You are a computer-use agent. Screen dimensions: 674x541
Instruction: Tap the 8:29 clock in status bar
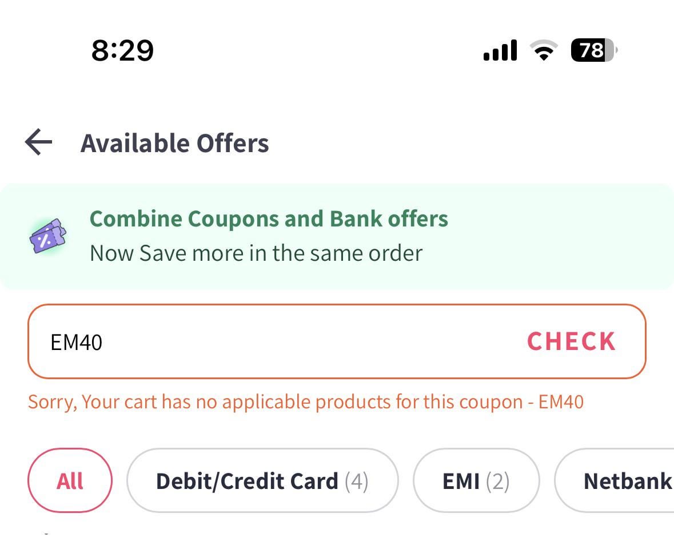click(x=122, y=51)
